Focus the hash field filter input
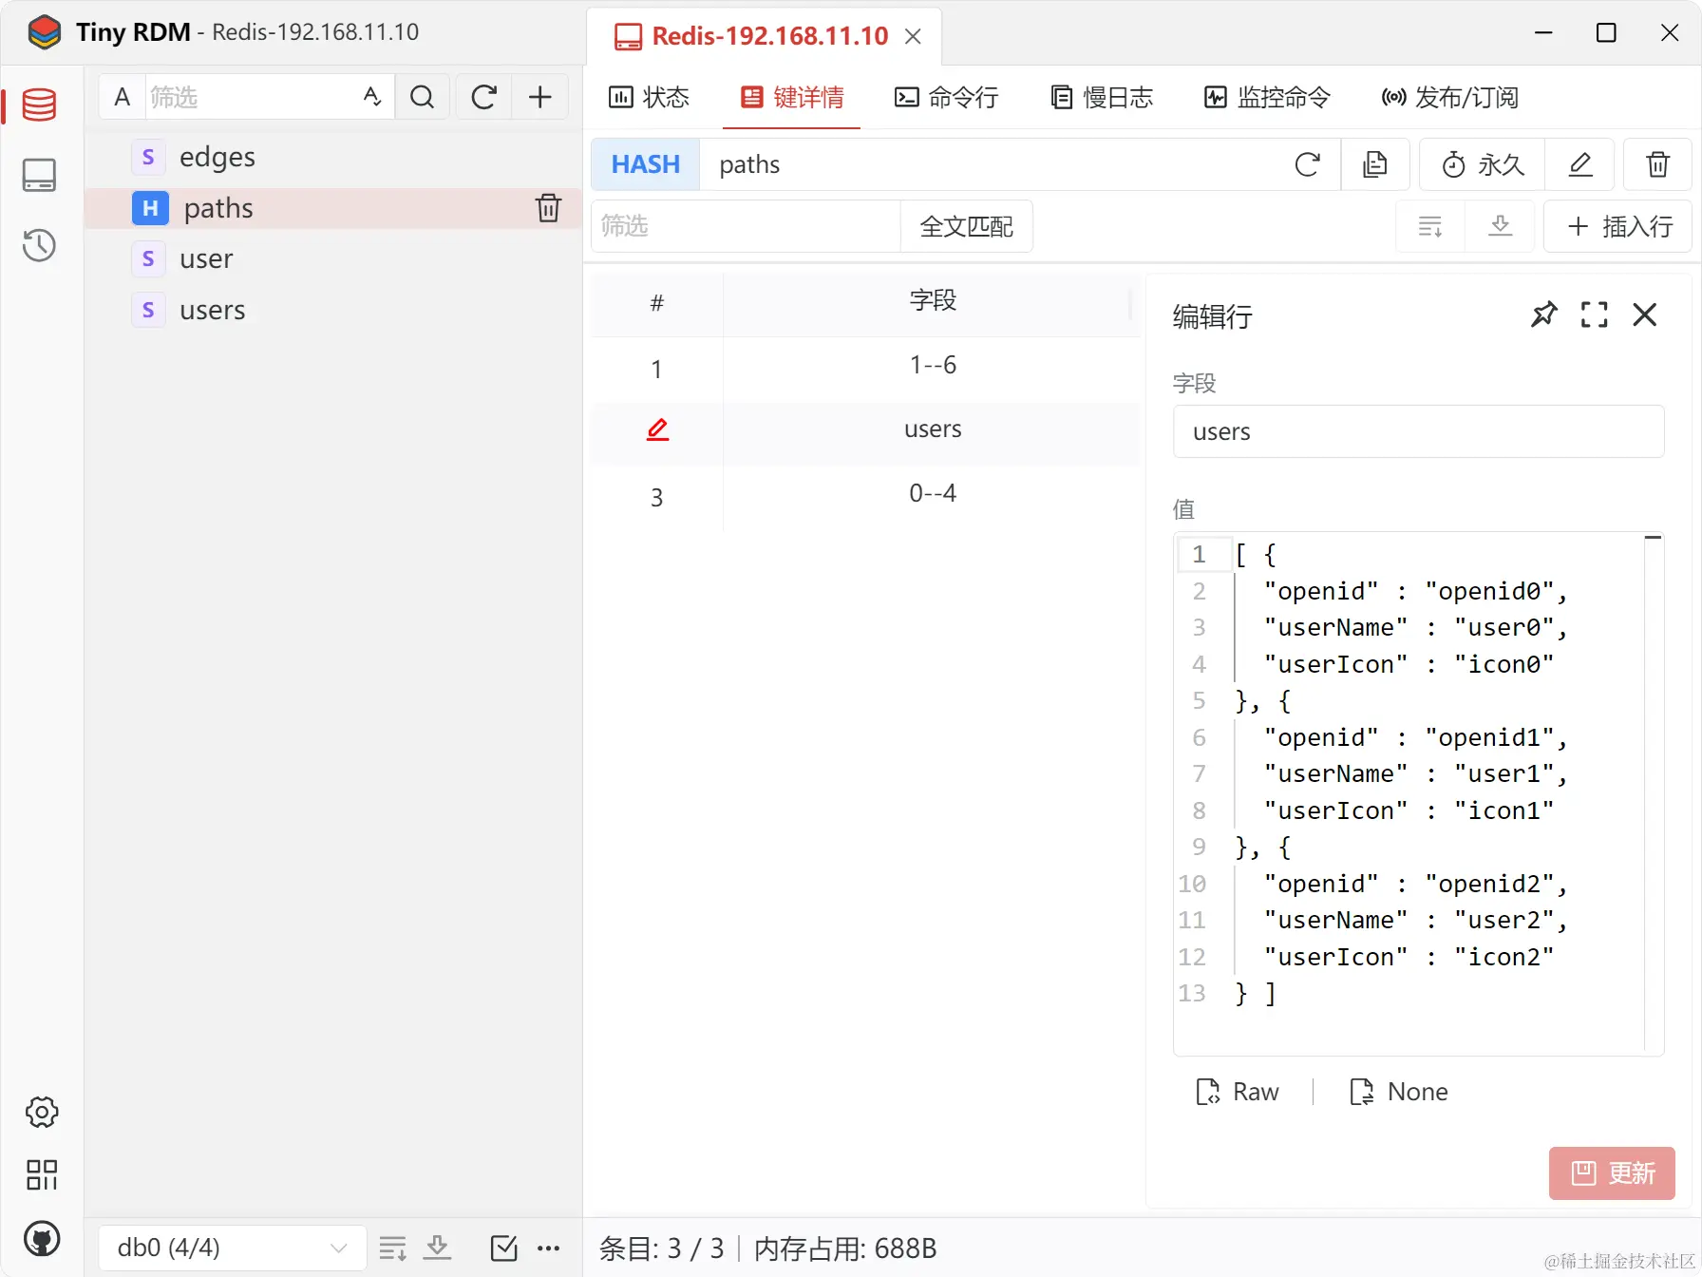Screen dimensions: 1702x1277 coord(746,226)
